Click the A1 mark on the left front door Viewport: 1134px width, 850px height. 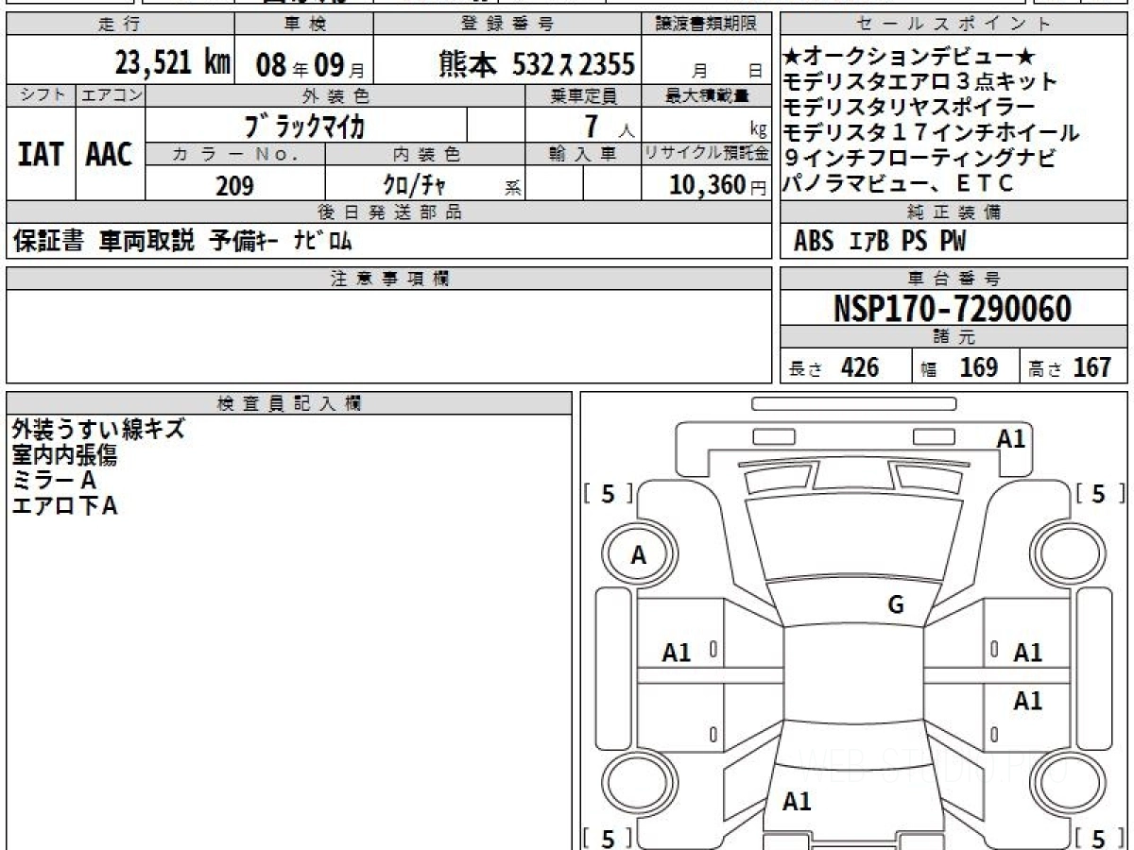pos(677,652)
